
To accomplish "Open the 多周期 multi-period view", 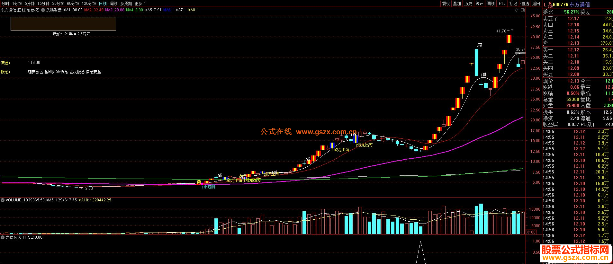I will tap(126, 4).
